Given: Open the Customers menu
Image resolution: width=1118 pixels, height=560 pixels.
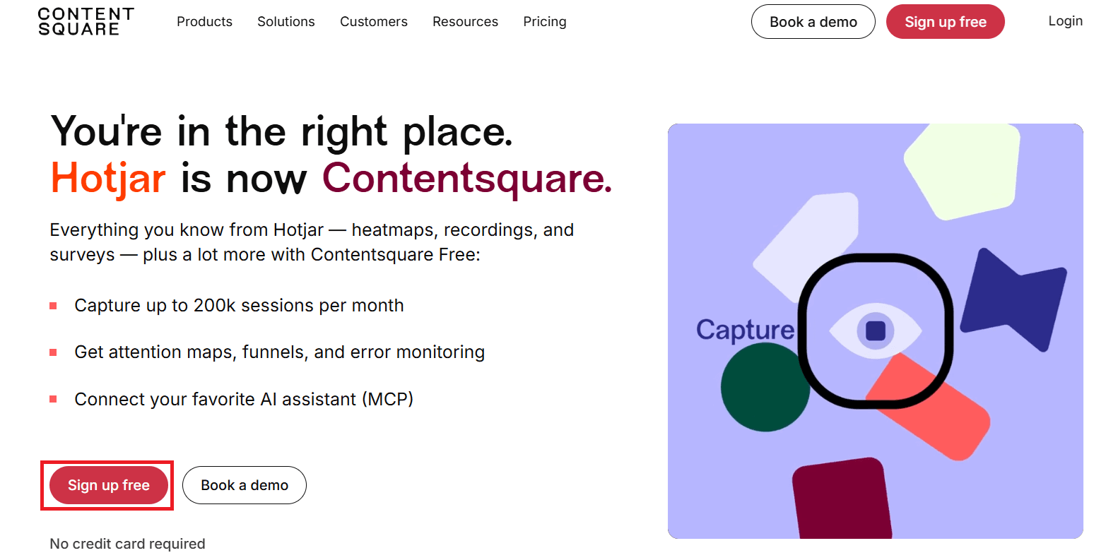Looking at the screenshot, I should 374,22.
